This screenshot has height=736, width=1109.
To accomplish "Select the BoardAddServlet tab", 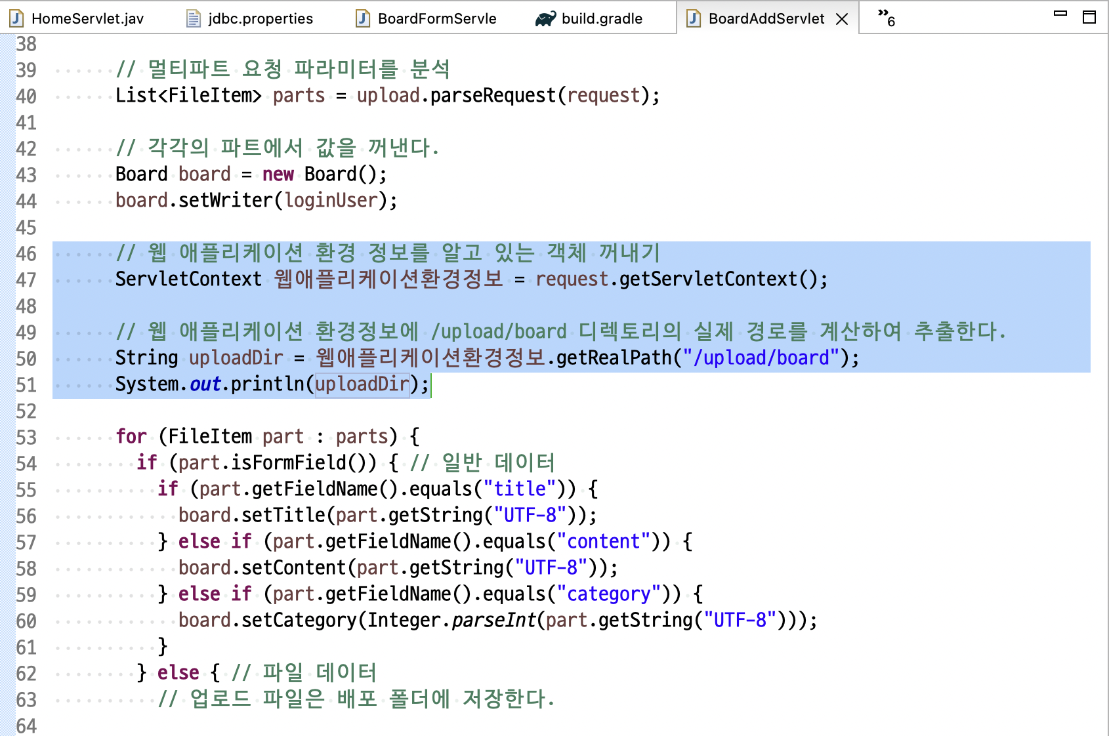I will point(766,18).
